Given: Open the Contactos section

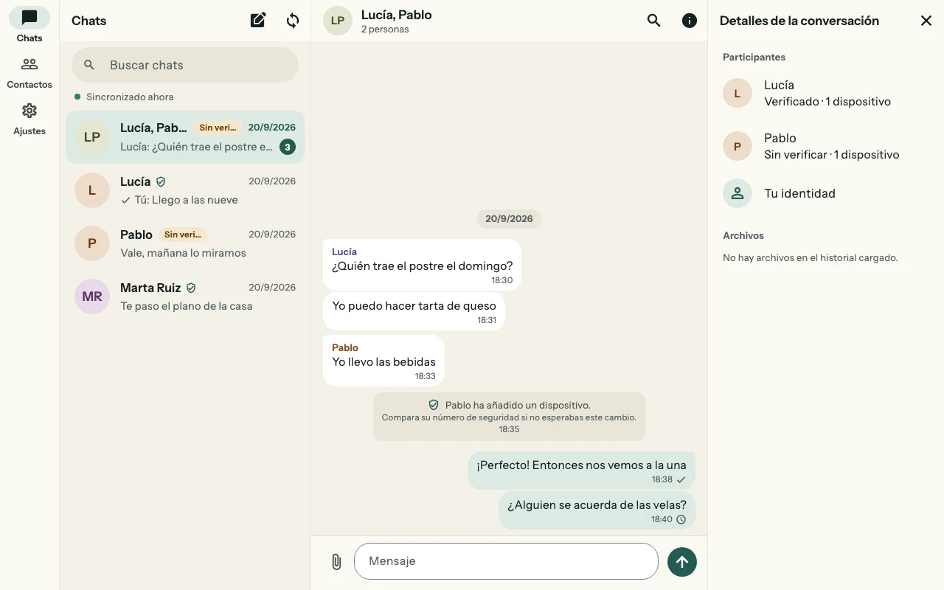Looking at the screenshot, I should tap(29, 72).
